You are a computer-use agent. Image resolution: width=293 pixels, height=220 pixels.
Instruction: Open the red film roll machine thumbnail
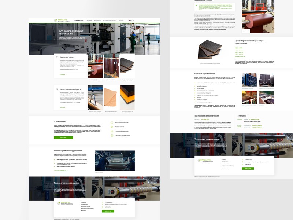point(95,66)
